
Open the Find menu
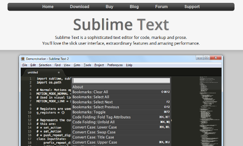[58, 65]
